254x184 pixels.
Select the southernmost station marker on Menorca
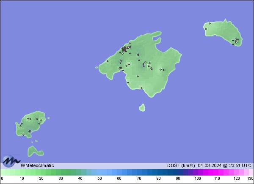[233, 45]
